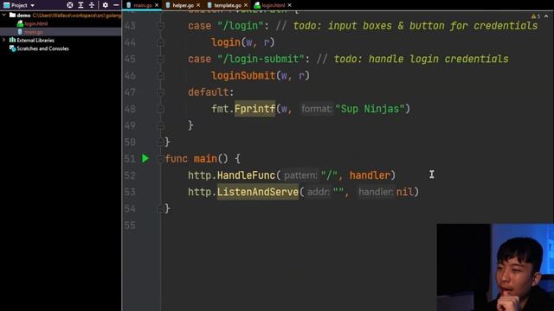The width and height of the screenshot is (554, 311).
Task: Click the "/login" string on line 43
Action: 241,26
